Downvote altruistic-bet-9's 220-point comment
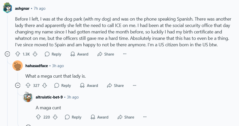This screenshot has width=239, height=126. pyautogui.click(x=55, y=117)
